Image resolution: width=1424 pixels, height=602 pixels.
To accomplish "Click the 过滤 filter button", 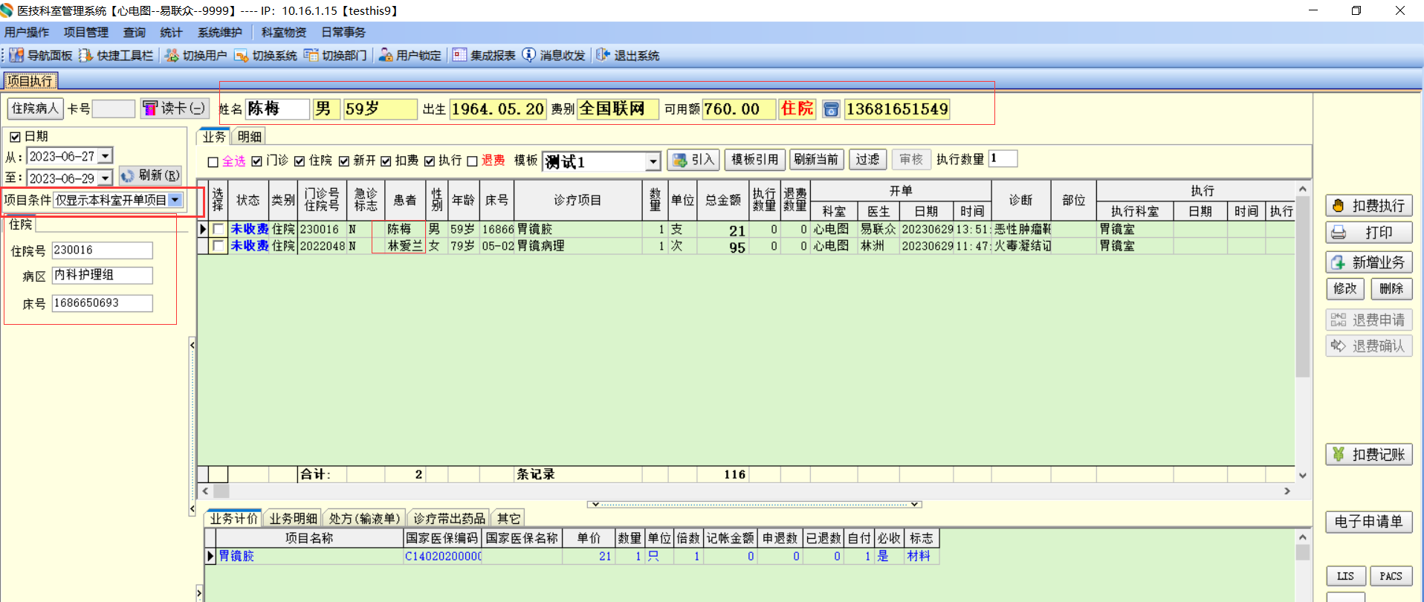I will [867, 160].
